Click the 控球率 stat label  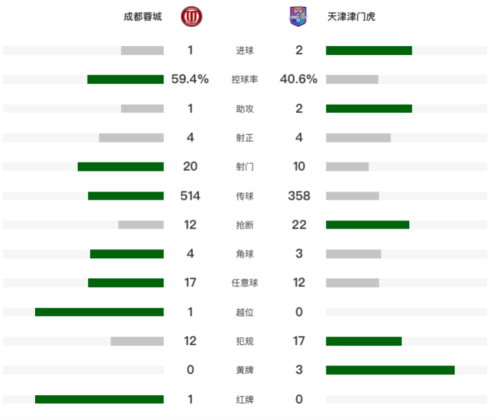(245, 79)
